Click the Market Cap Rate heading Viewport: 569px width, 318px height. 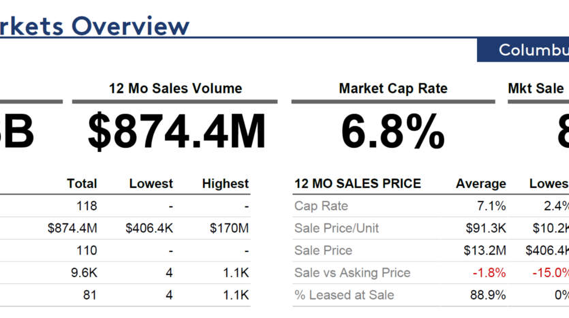(x=393, y=89)
